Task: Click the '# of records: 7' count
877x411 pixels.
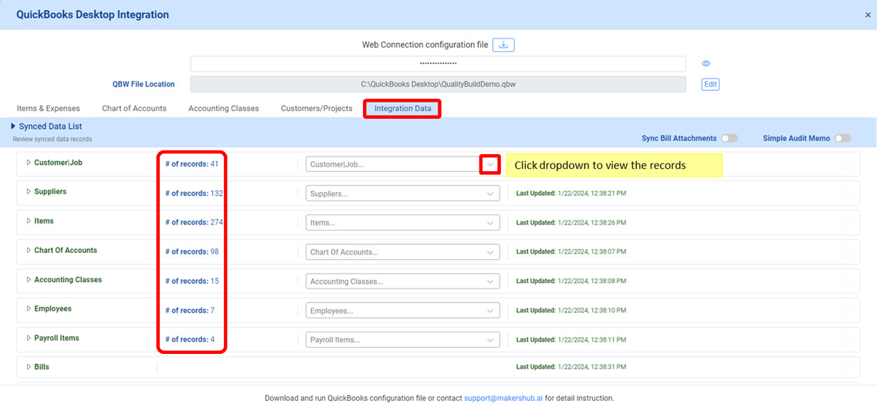Action: click(190, 310)
